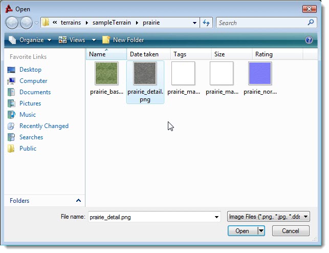Open the Organize menu

coord(30,40)
